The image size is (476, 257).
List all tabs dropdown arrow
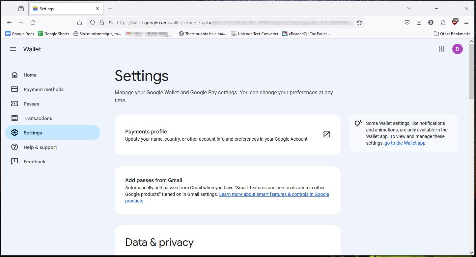[x=409, y=9]
